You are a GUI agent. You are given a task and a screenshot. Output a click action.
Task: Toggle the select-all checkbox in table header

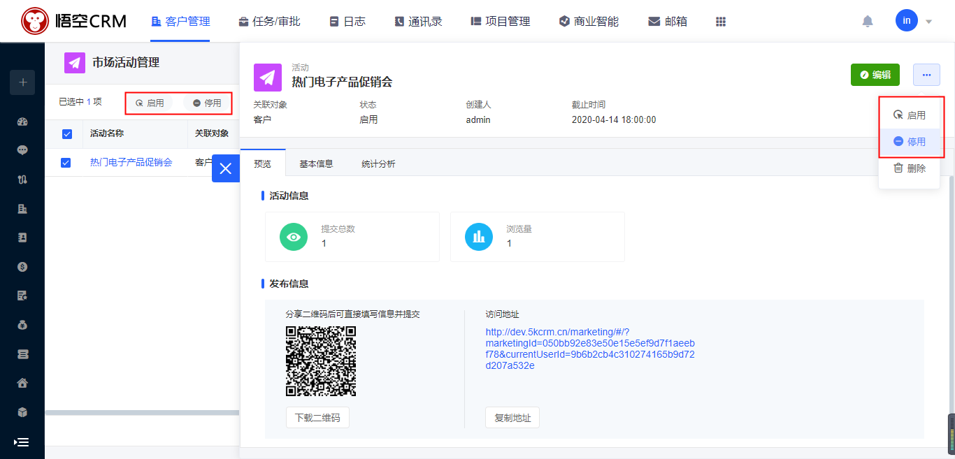(67, 134)
